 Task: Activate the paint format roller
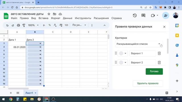pos(24,25)
